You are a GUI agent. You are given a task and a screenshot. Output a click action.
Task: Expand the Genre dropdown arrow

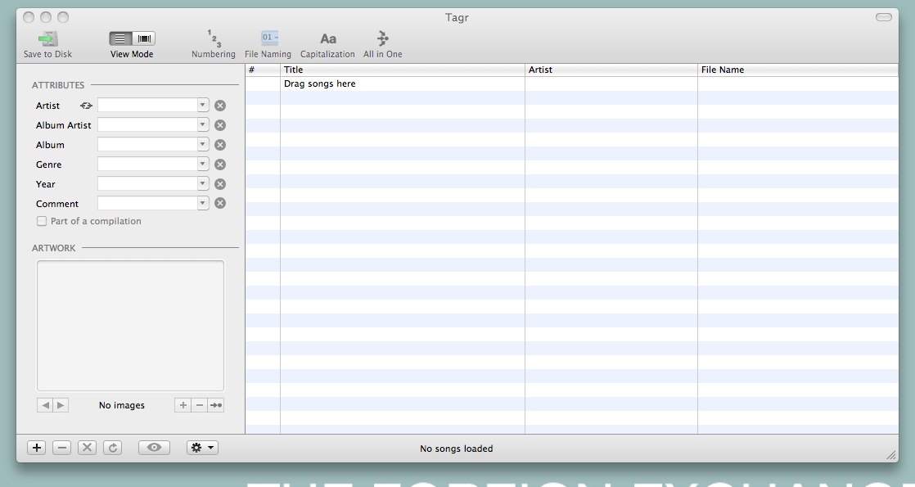click(x=202, y=164)
